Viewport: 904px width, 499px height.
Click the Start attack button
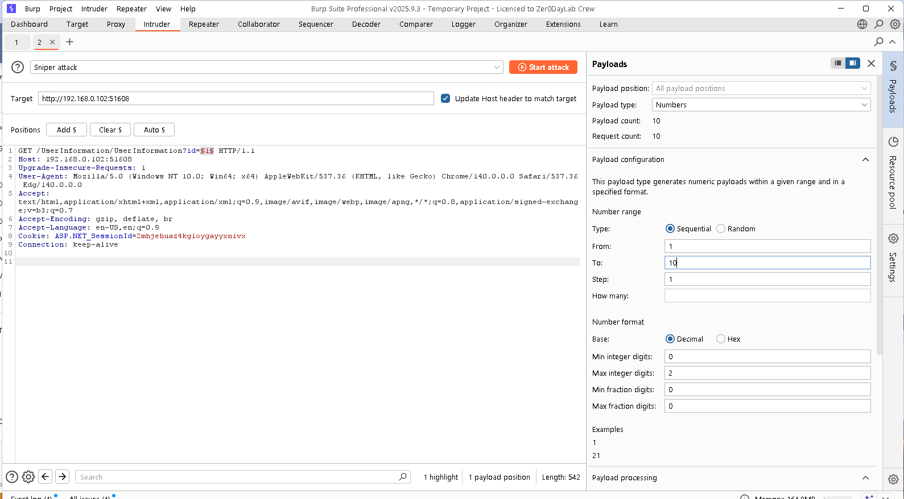tap(543, 67)
